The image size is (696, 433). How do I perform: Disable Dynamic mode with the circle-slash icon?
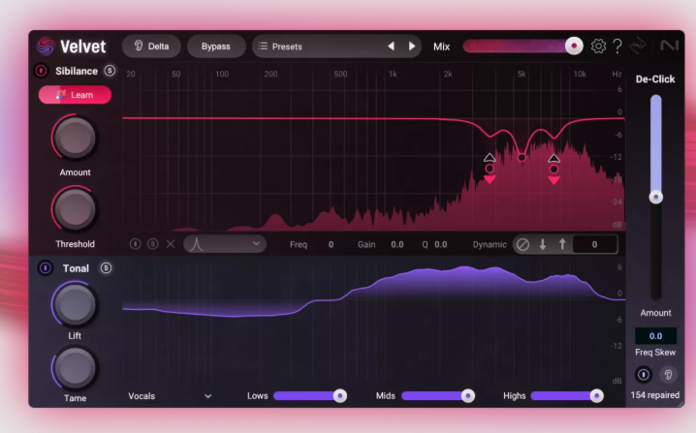[x=522, y=244]
